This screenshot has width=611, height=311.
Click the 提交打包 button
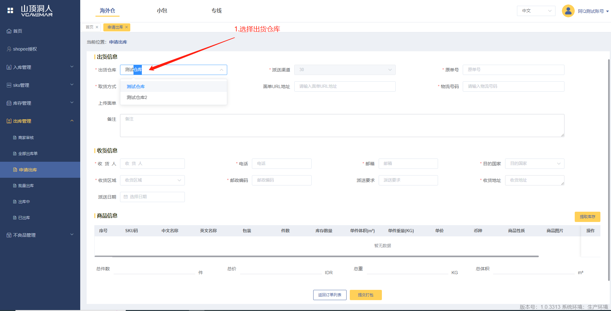(366, 295)
